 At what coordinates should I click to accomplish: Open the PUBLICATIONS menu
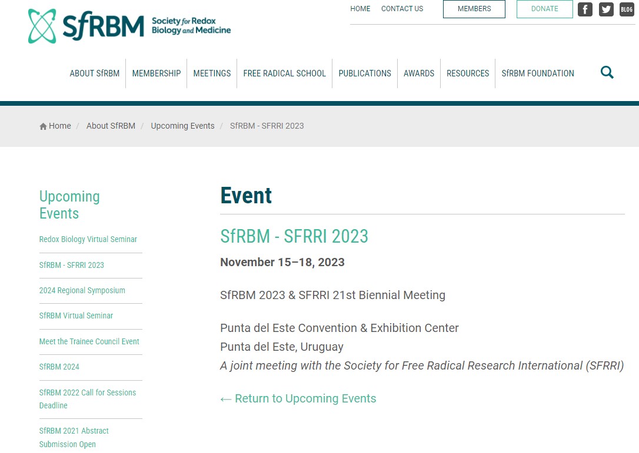(x=365, y=73)
